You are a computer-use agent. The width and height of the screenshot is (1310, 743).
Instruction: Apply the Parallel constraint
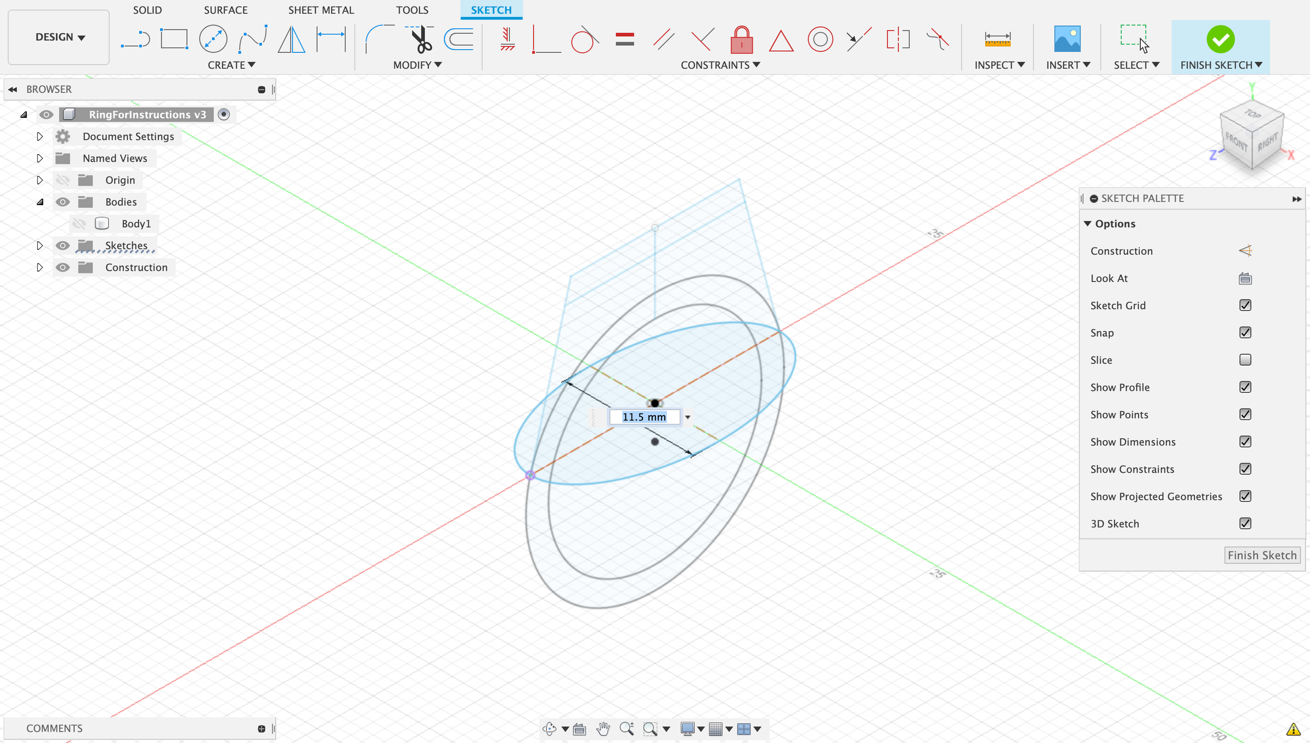pos(664,39)
